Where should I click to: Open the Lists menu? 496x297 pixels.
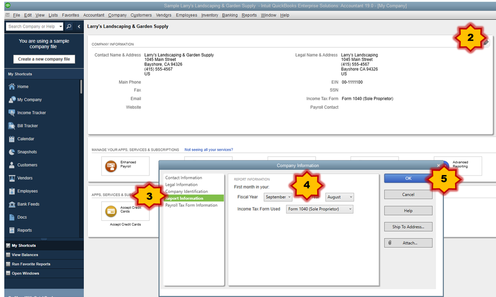pyautogui.click(x=53, y=15)
